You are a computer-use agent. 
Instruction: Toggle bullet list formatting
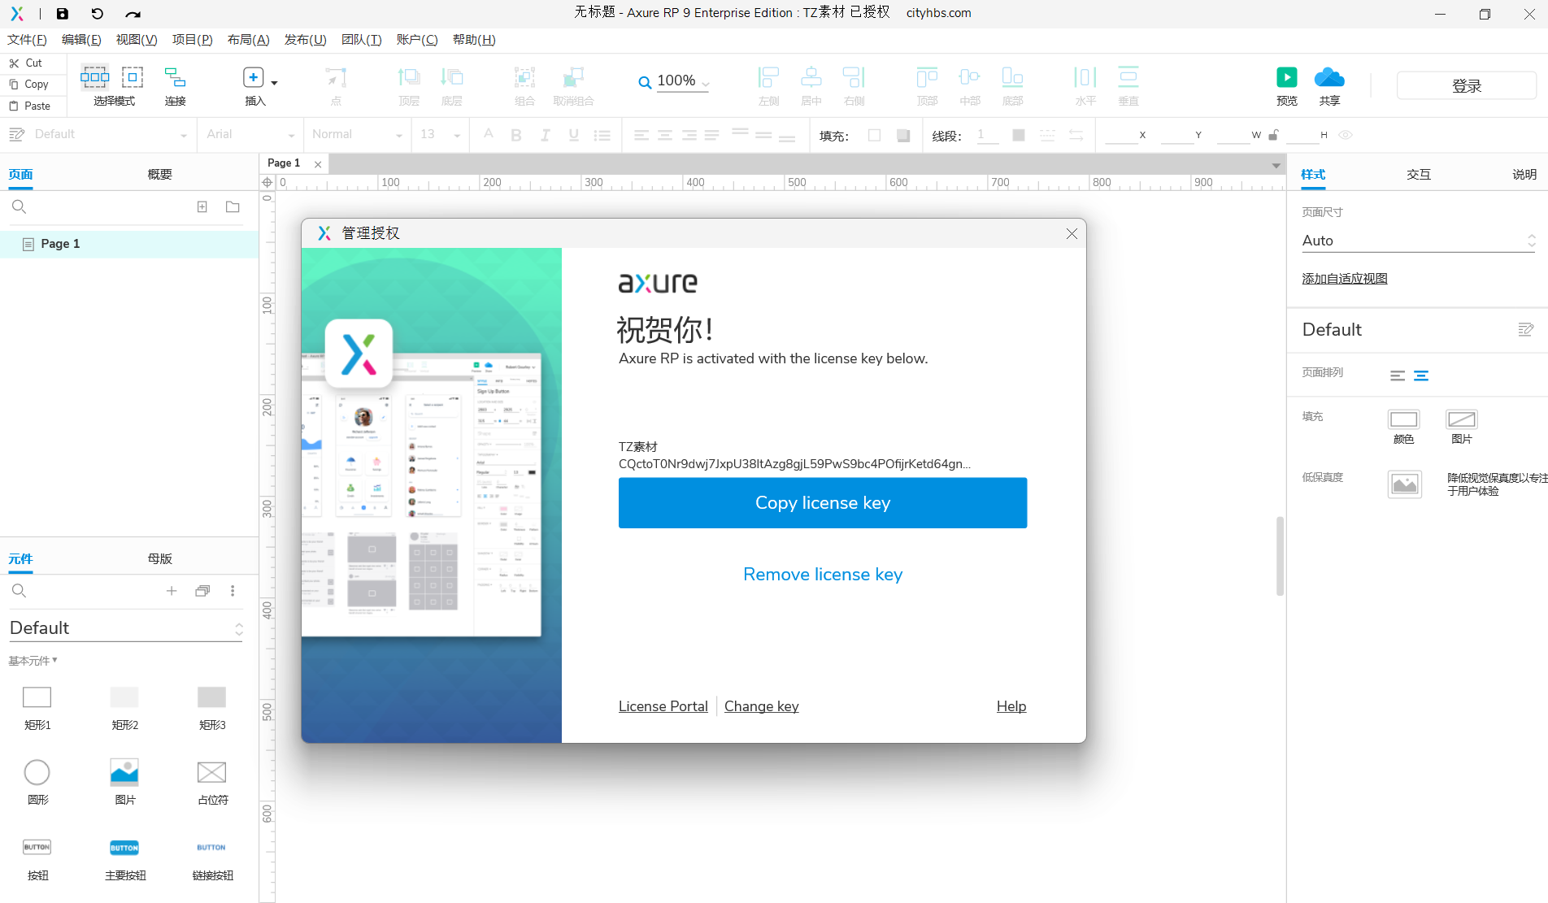coord(602,135)
